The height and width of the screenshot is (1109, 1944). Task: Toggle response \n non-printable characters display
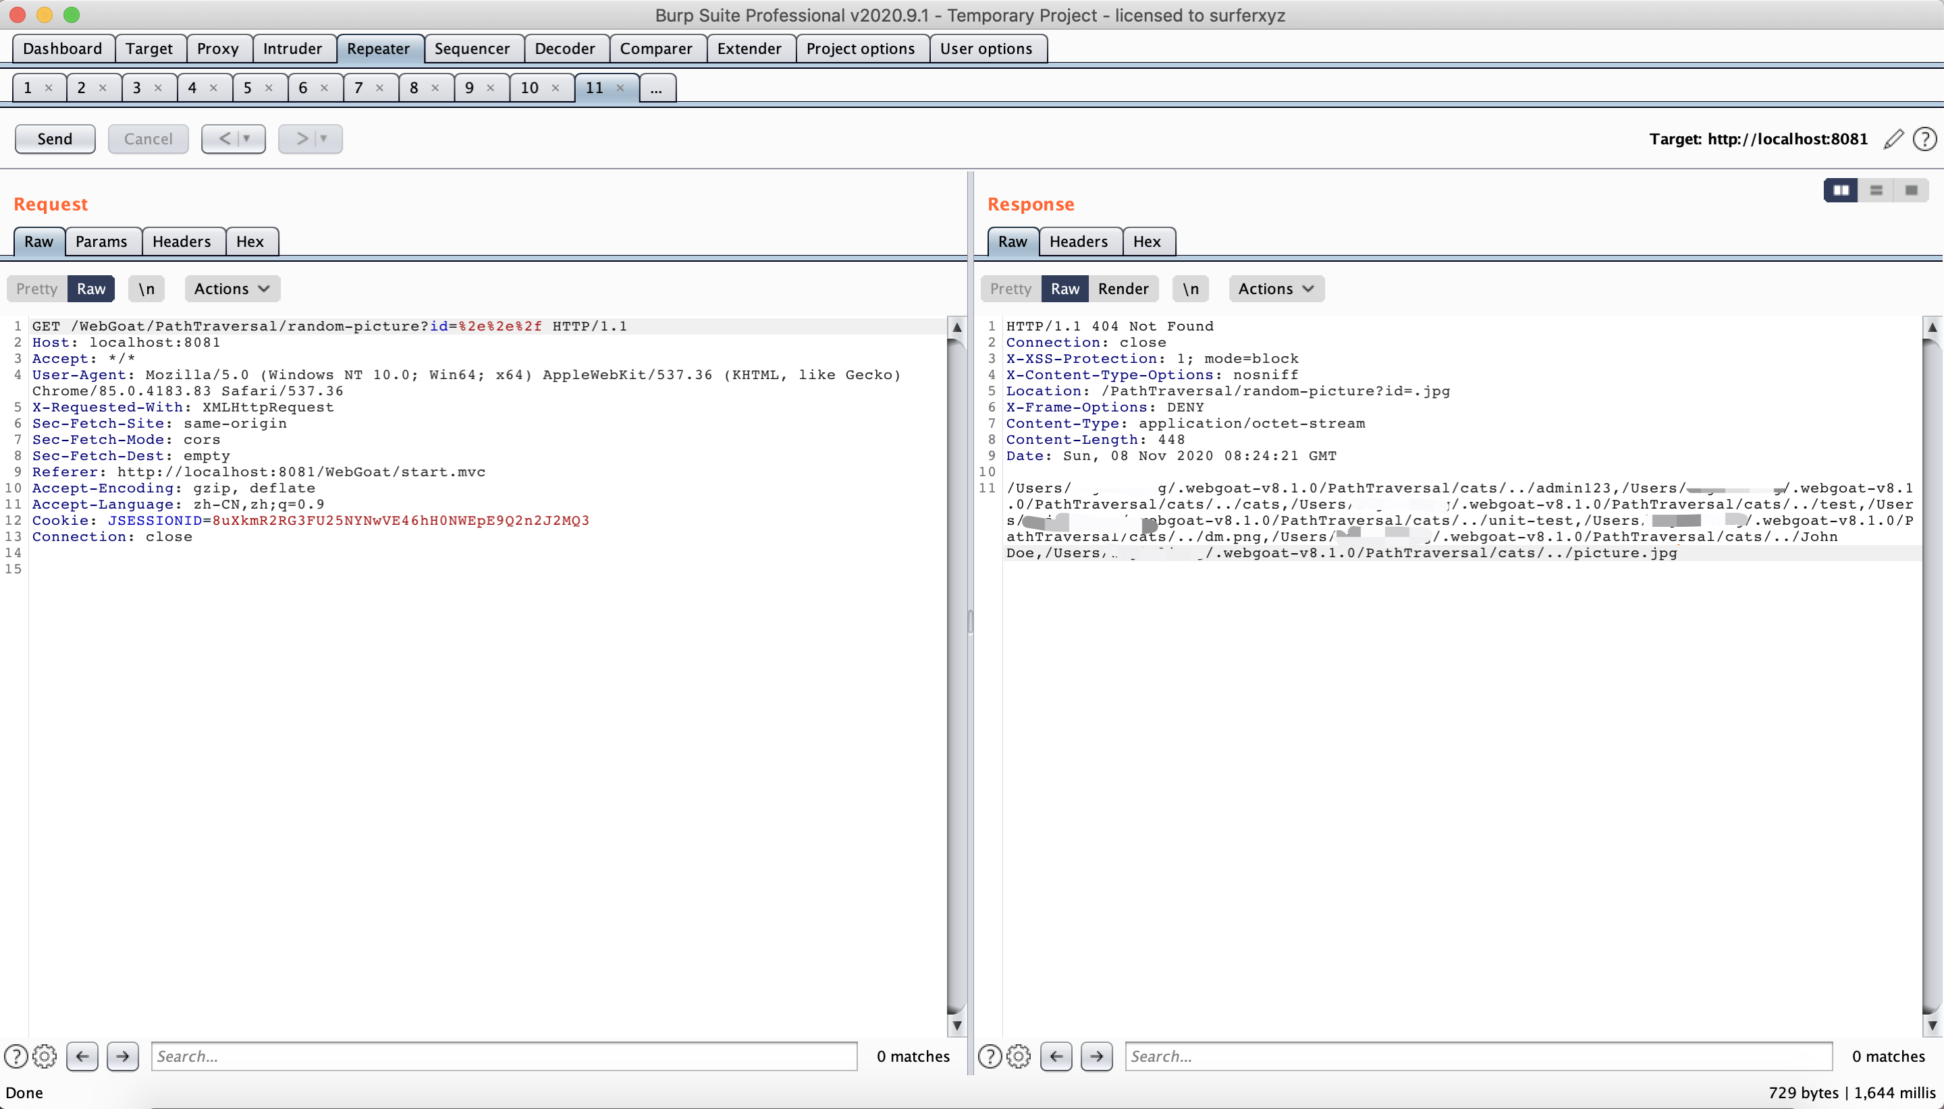[x=1190, y=289]
